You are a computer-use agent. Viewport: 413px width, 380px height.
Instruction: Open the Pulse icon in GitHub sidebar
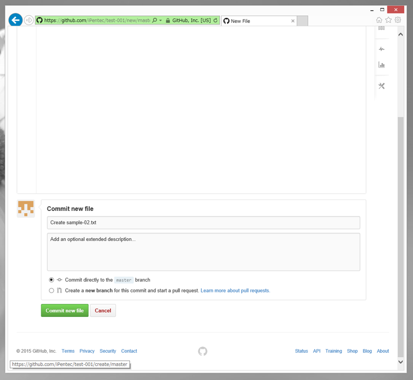click(381, 49)
